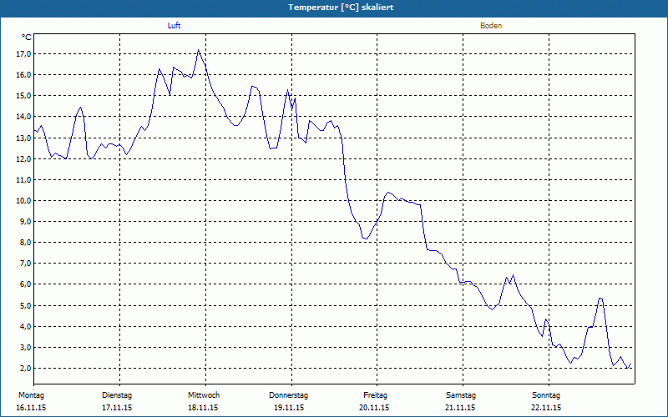Select the 10,0 y-axis value
The height and width of the screenshot is (417, 668).
[x=24, y=200]
